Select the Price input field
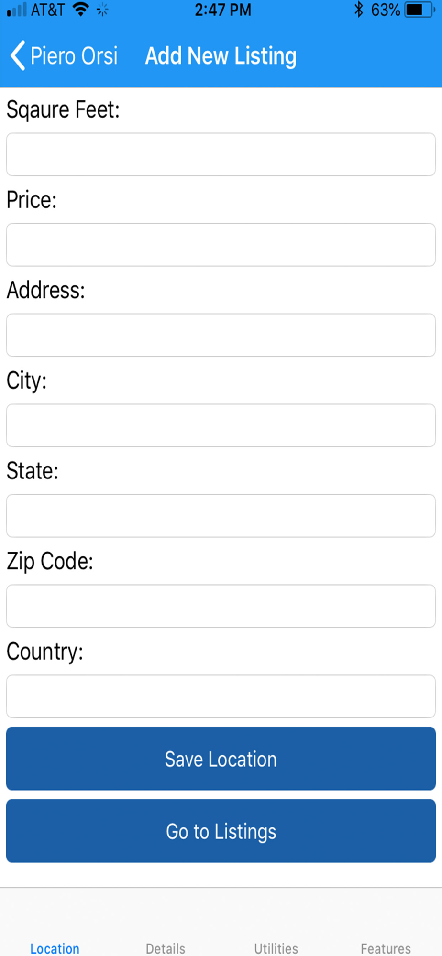442x956 pixels. (x=221, y=245)
